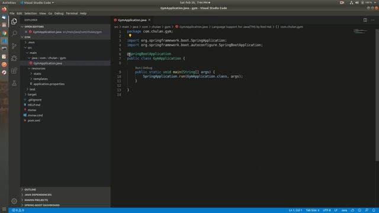Change LF line ending in the status bar
Viewport: 379px width, 213px height.
tap(336, 211)
